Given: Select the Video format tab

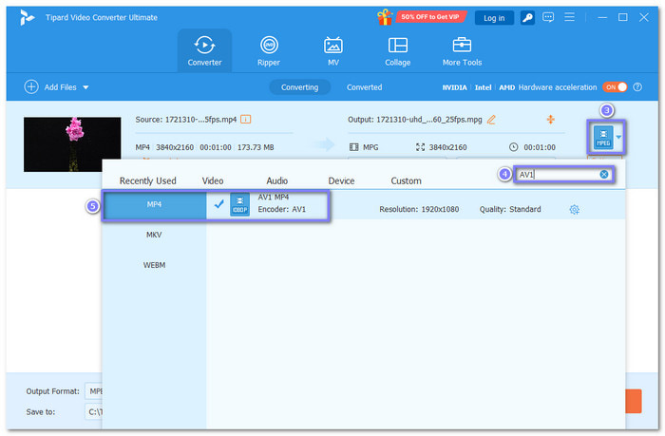Looking at the screenshot, I should 213,180.
